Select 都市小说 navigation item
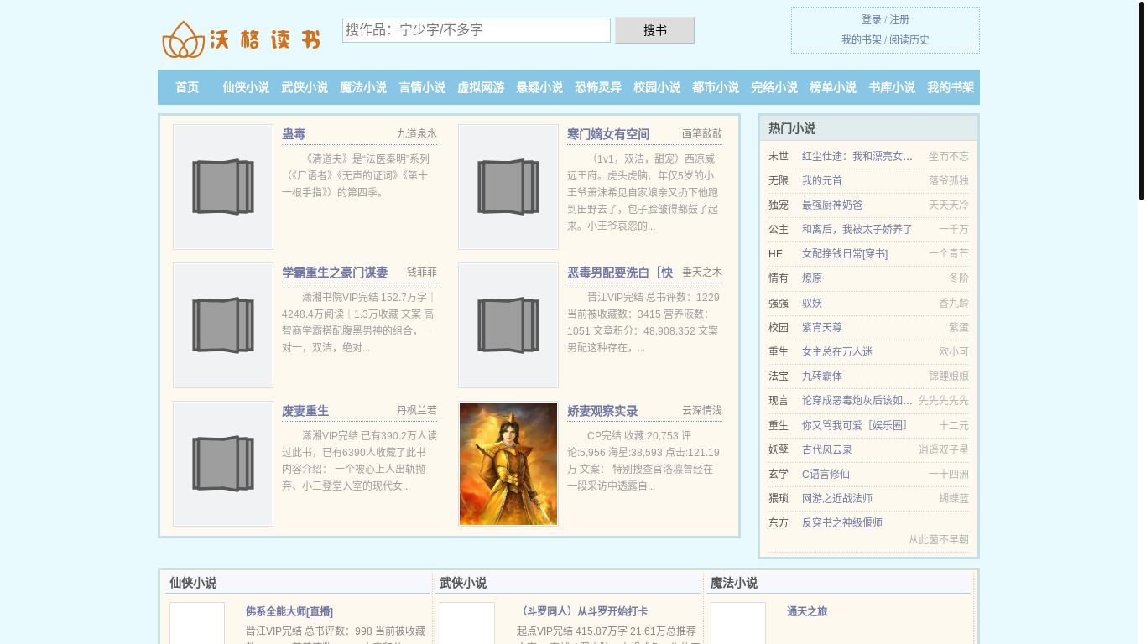This screenshot has height=644, width=1146. pos(716,87)
